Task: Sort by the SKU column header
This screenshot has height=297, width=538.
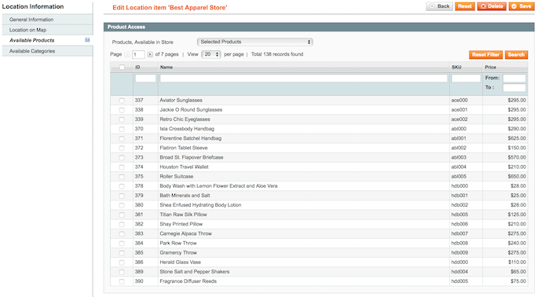Action: pyautogui.click(x=456, y=68)
